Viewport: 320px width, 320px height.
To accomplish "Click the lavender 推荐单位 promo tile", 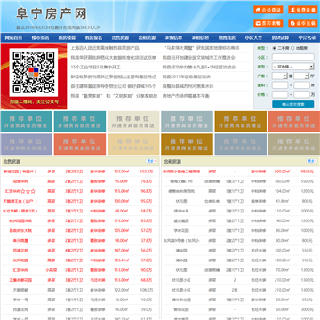I will coord(27,144).
